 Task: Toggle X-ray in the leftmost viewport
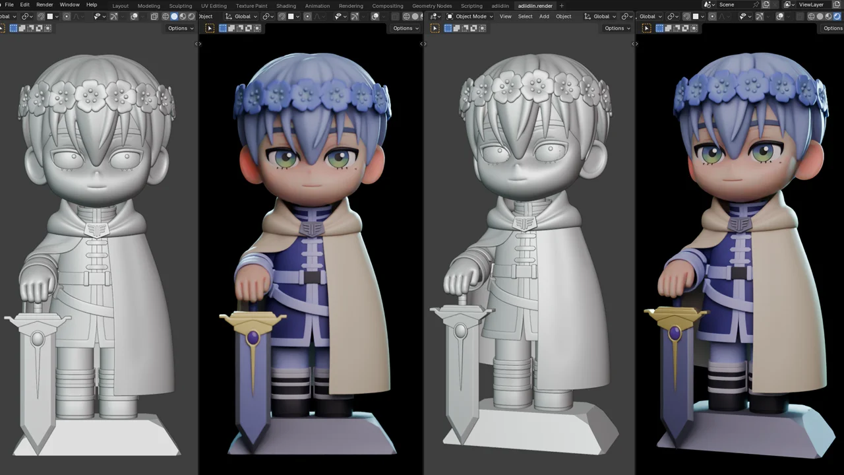[x=154, y=16]
